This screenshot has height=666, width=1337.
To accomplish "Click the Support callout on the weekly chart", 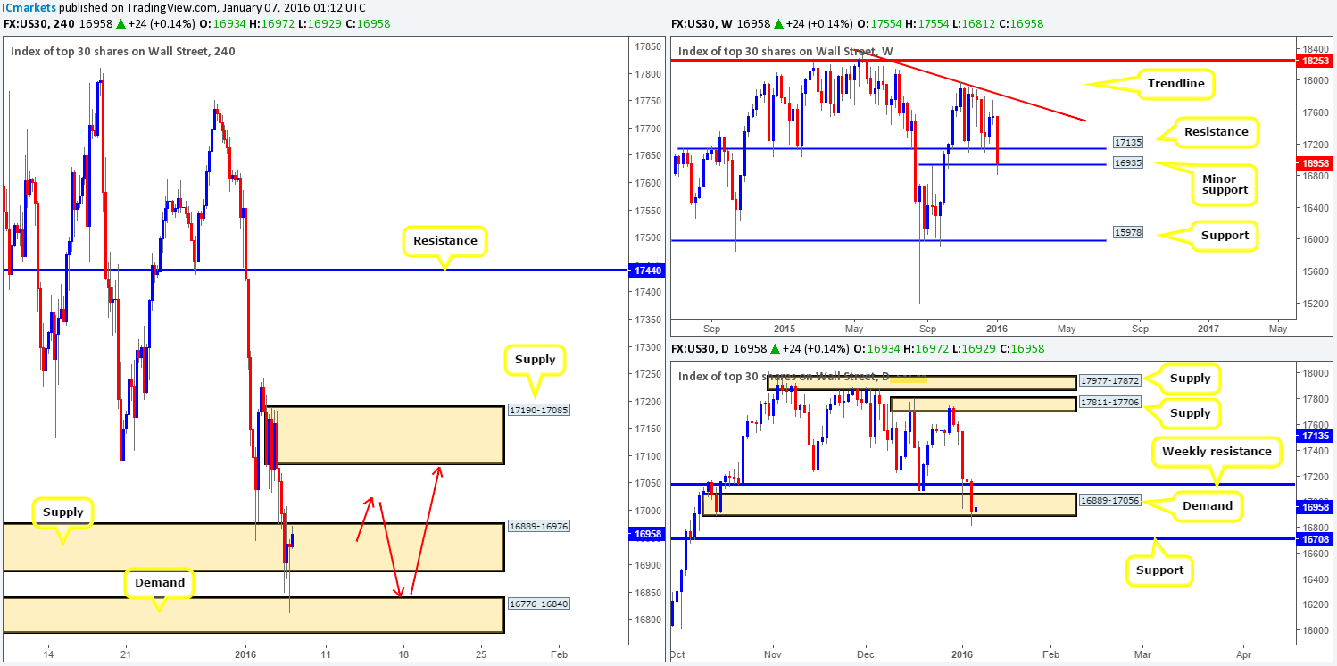I will click(x=1225, y=236).
